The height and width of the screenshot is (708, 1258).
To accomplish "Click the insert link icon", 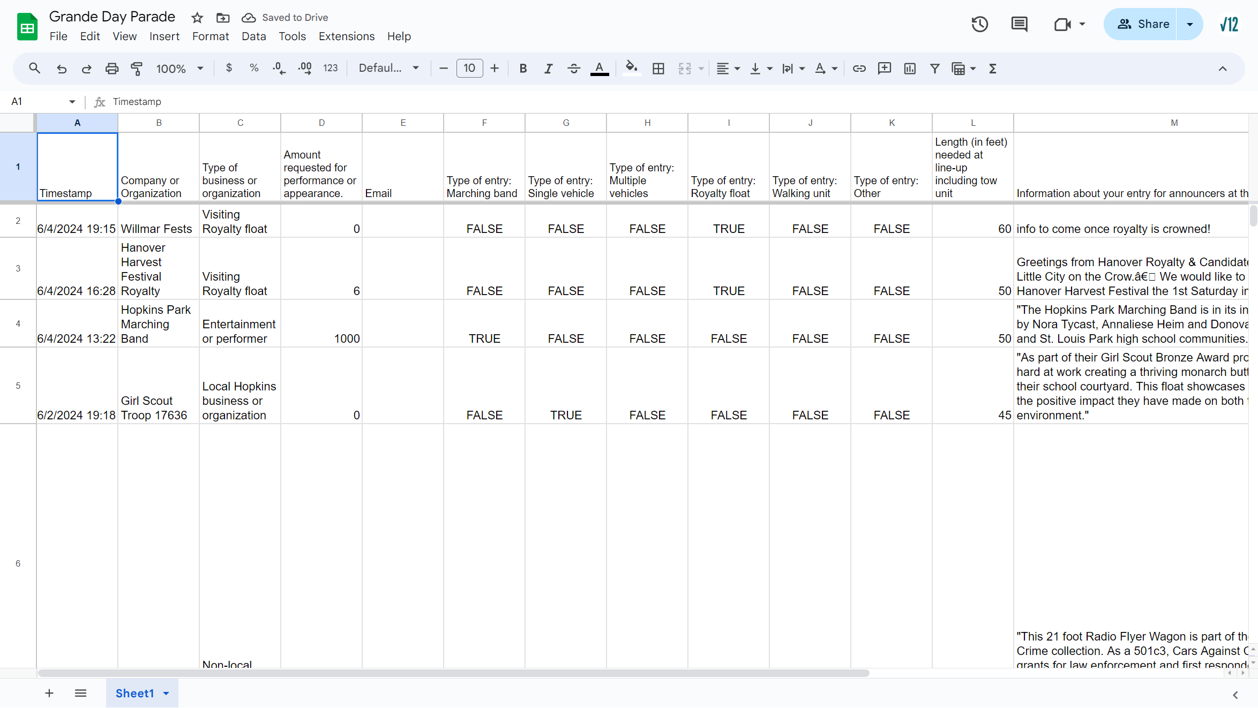I will tap(859, 69).
